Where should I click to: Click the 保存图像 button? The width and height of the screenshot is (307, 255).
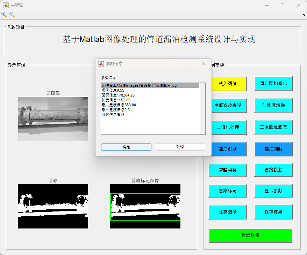point(228,212)
